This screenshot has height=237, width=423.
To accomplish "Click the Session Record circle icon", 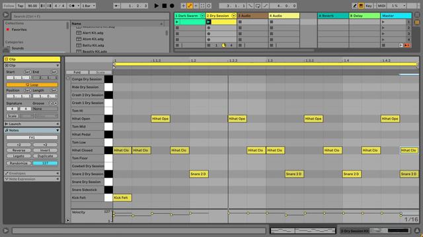I will click(x=209, y=6).
